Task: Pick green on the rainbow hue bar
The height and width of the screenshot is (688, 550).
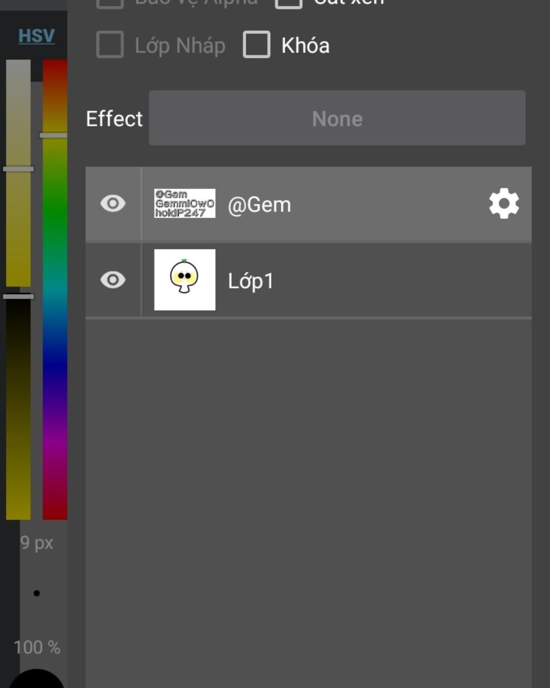Action: click(x=55, y=215)
